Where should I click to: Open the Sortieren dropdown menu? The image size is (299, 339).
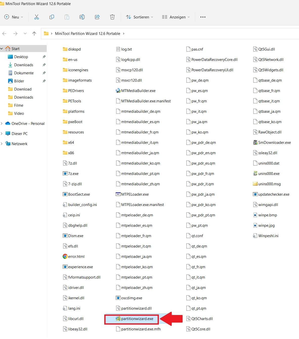click(140, 17)
